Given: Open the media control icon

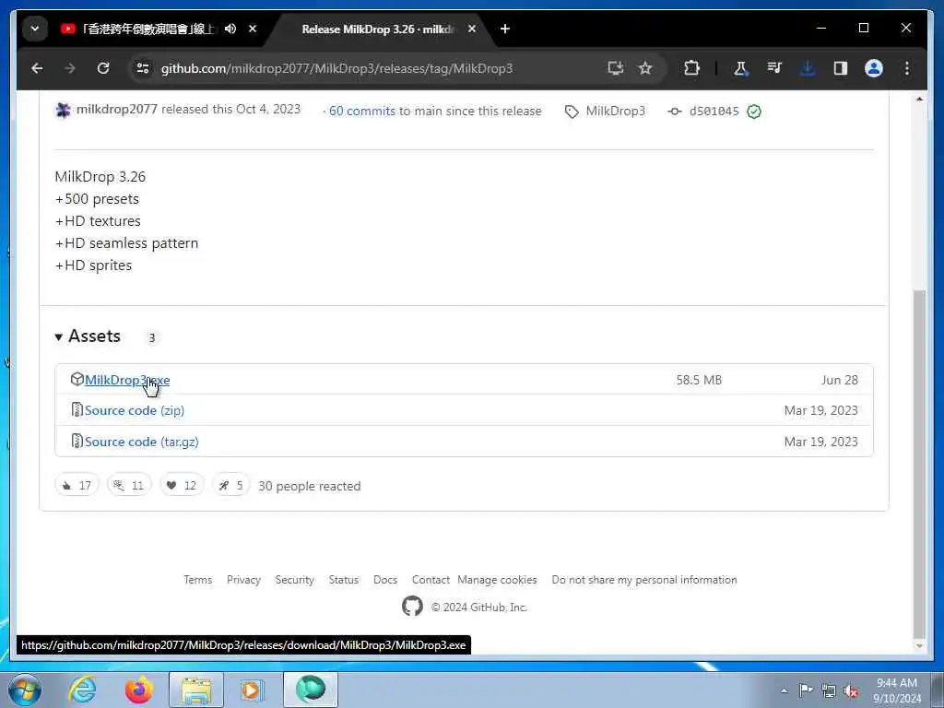Looking at the screenshot, I should click(774, 68).
